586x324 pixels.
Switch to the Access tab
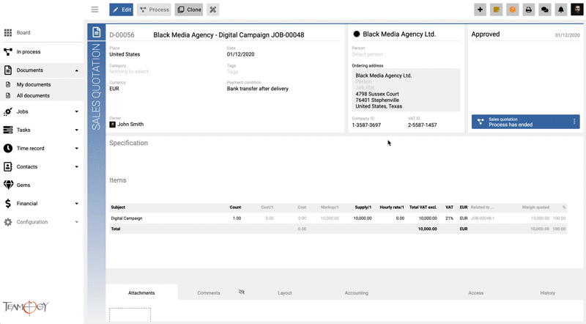475,293
